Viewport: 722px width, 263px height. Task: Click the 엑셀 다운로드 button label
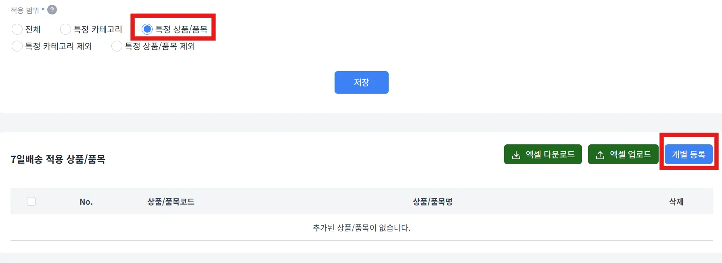pyautogui.click(x=550, y=154)
